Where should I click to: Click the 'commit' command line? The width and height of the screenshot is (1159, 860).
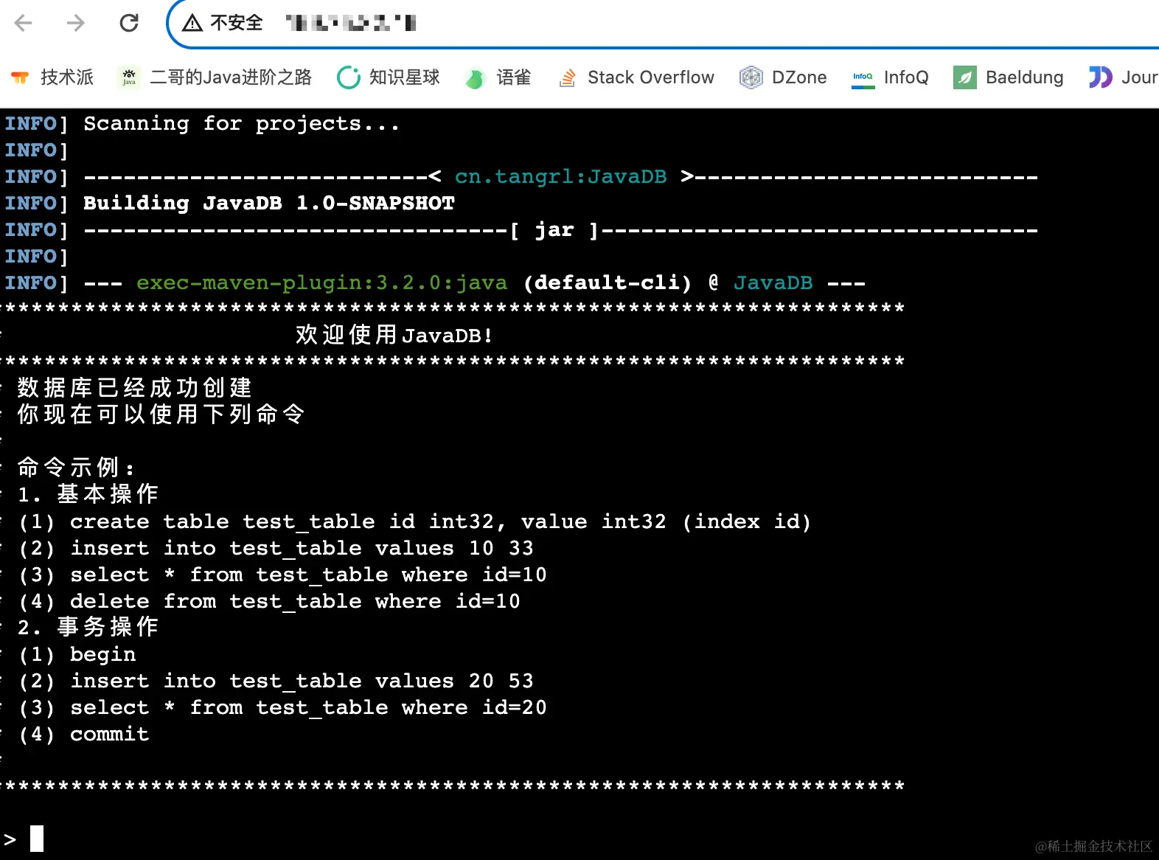click(x=84, y=735)
